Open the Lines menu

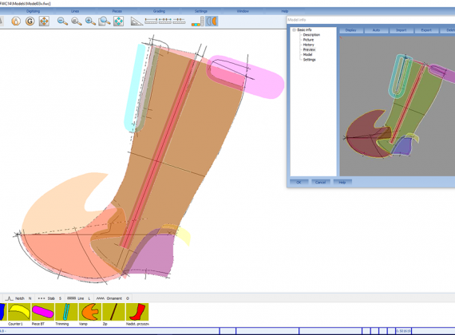(x=75, y=11)
